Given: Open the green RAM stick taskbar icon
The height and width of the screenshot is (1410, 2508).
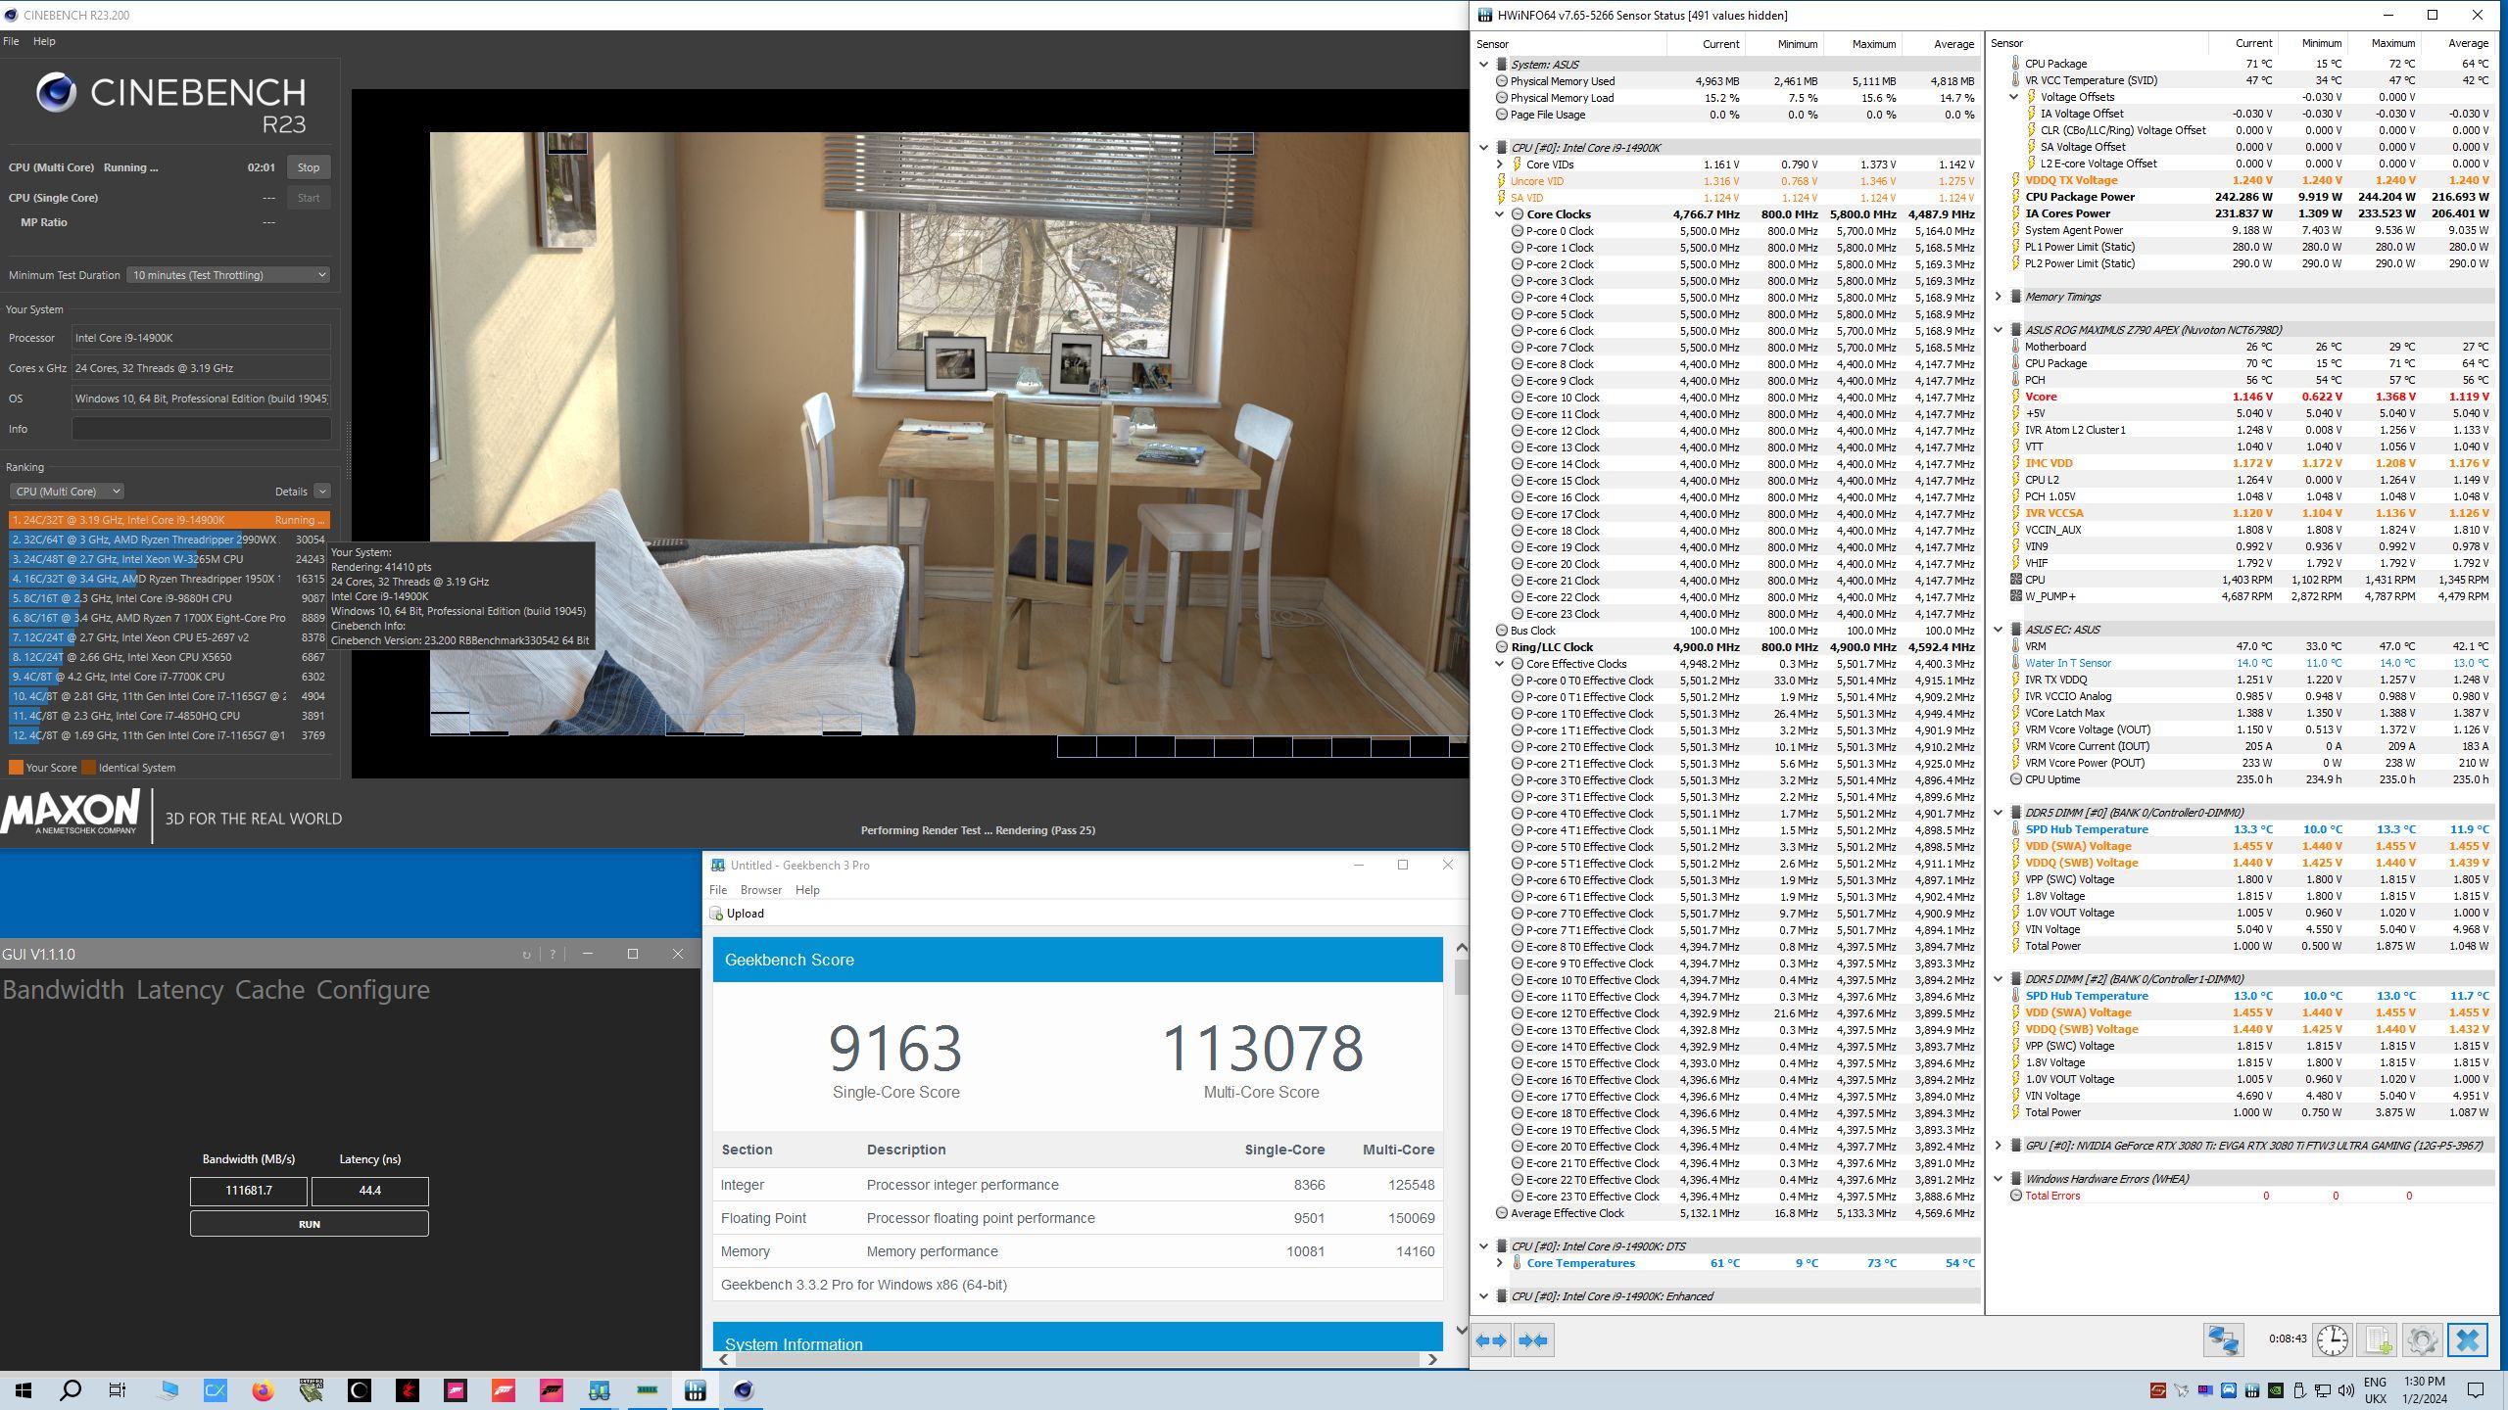Looking at the screenshot, I should click(x=648, y=1390).
